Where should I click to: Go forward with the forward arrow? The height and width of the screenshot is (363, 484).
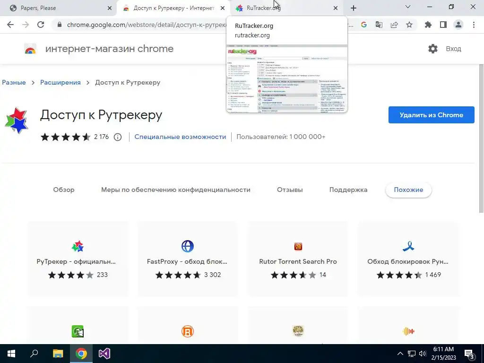click(26, 25)
